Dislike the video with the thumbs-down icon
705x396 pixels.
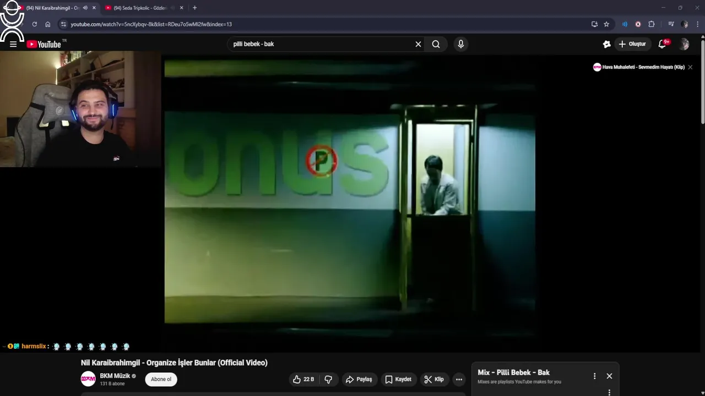pos(328,379)
